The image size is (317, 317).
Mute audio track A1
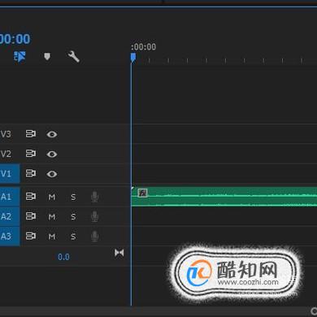[x=52, y=197]
